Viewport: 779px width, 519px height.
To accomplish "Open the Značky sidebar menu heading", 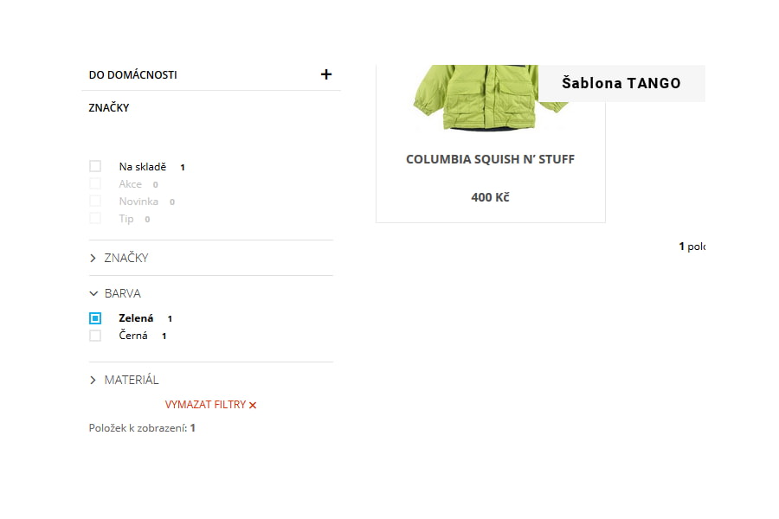I will click(109, 108).
